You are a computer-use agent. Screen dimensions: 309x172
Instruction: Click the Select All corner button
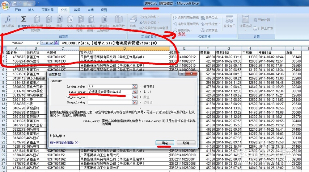tap(3, 48)
